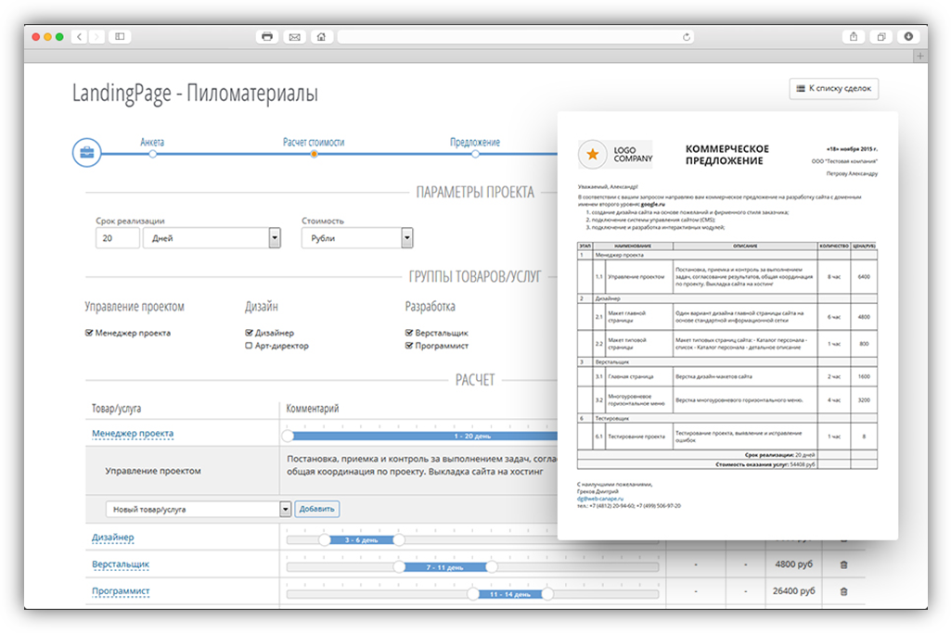Image resolution: width=951 pixels, height=633 pixels.
Task: Click the browser sidebar toggle icon
Action: pos(121,36)
